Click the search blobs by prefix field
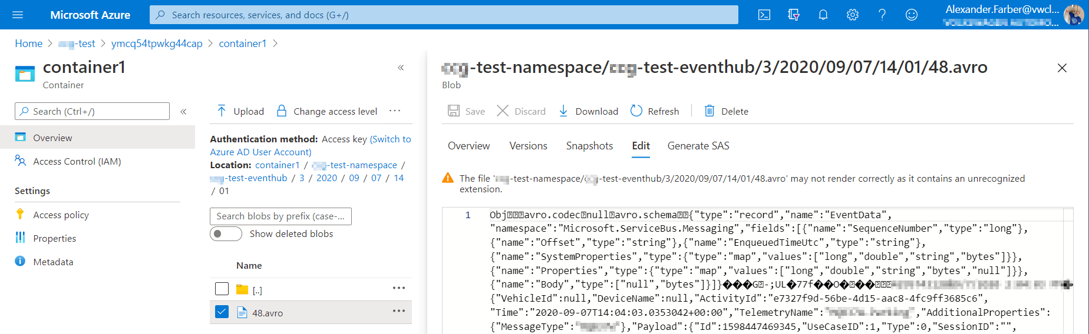The width and height of the screenshot is (1089, 334). pyautogui.click(x=280, y=216)
